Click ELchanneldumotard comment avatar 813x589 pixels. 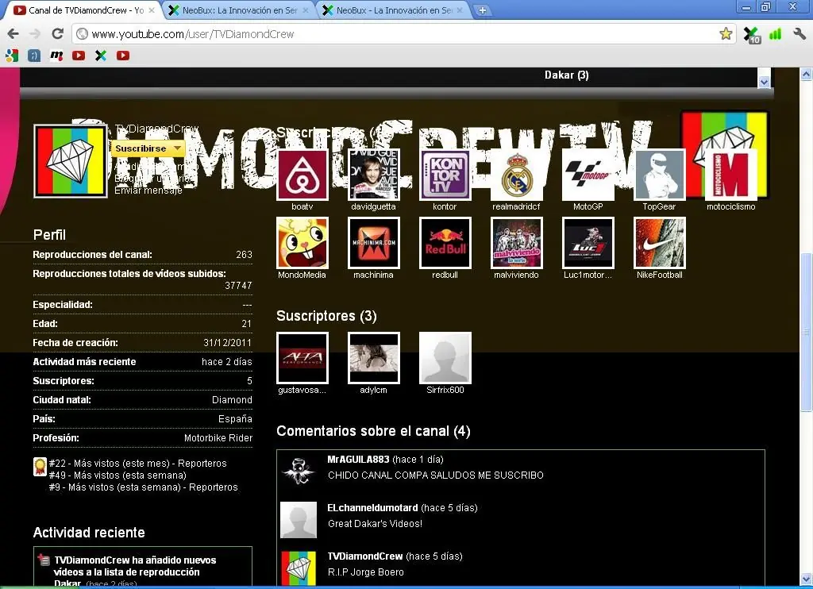299,519
